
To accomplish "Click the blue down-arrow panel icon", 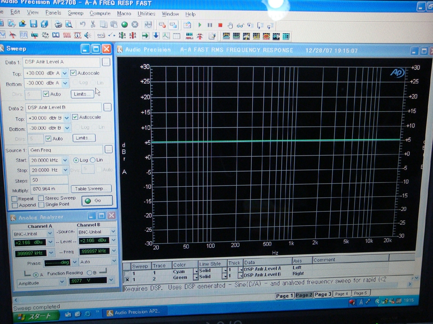I will 156,35.
